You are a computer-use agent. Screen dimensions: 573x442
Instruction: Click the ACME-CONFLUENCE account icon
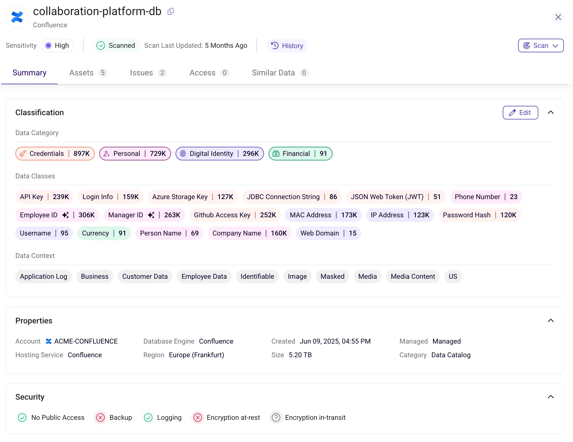click(48, 341)
